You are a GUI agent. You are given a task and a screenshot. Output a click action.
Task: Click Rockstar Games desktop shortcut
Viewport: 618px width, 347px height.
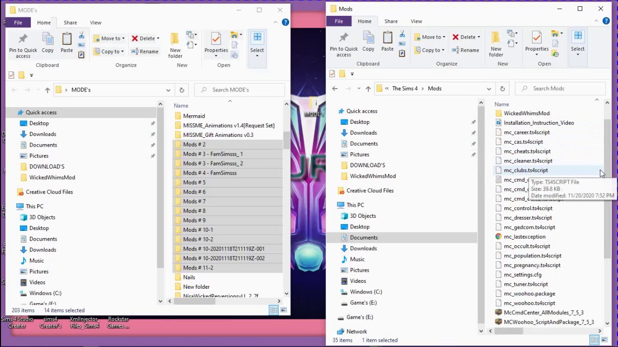(x=118, y=322)
